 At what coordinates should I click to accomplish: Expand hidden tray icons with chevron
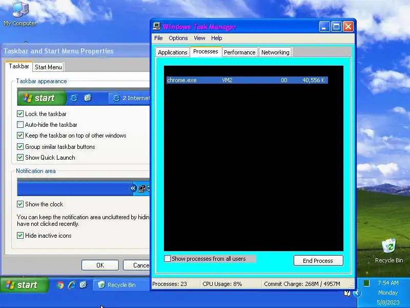[357, 293]
